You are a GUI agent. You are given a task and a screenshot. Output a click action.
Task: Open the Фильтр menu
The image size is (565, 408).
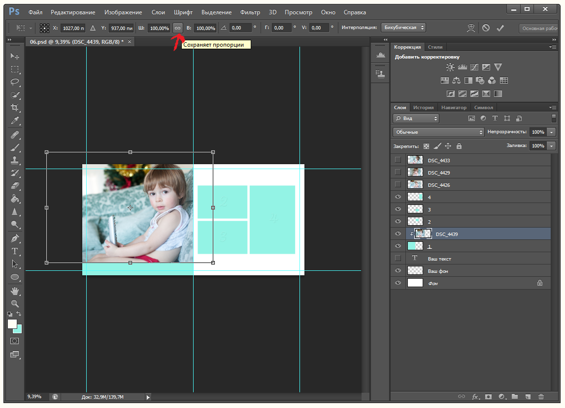(x=250, y=12)
